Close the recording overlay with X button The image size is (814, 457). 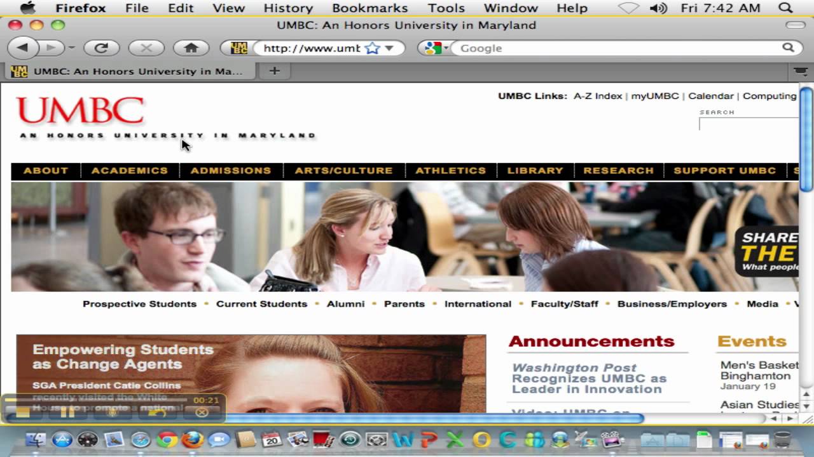click(202, 412)
